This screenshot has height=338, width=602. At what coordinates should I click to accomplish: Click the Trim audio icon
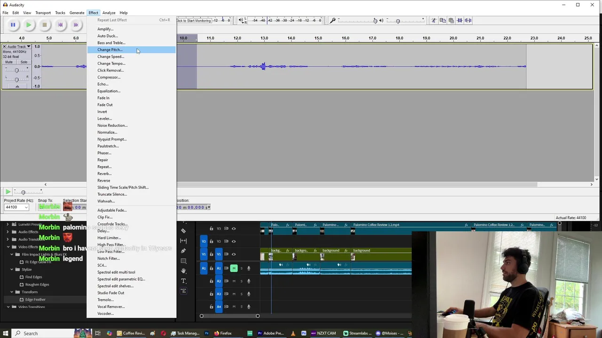pyautogui.click(x=460, y=20)
